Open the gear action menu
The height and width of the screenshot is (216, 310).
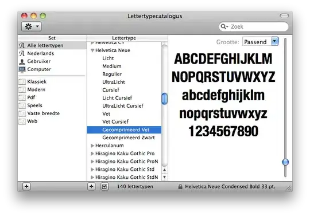pyautogui.click(x=31, y=26)
